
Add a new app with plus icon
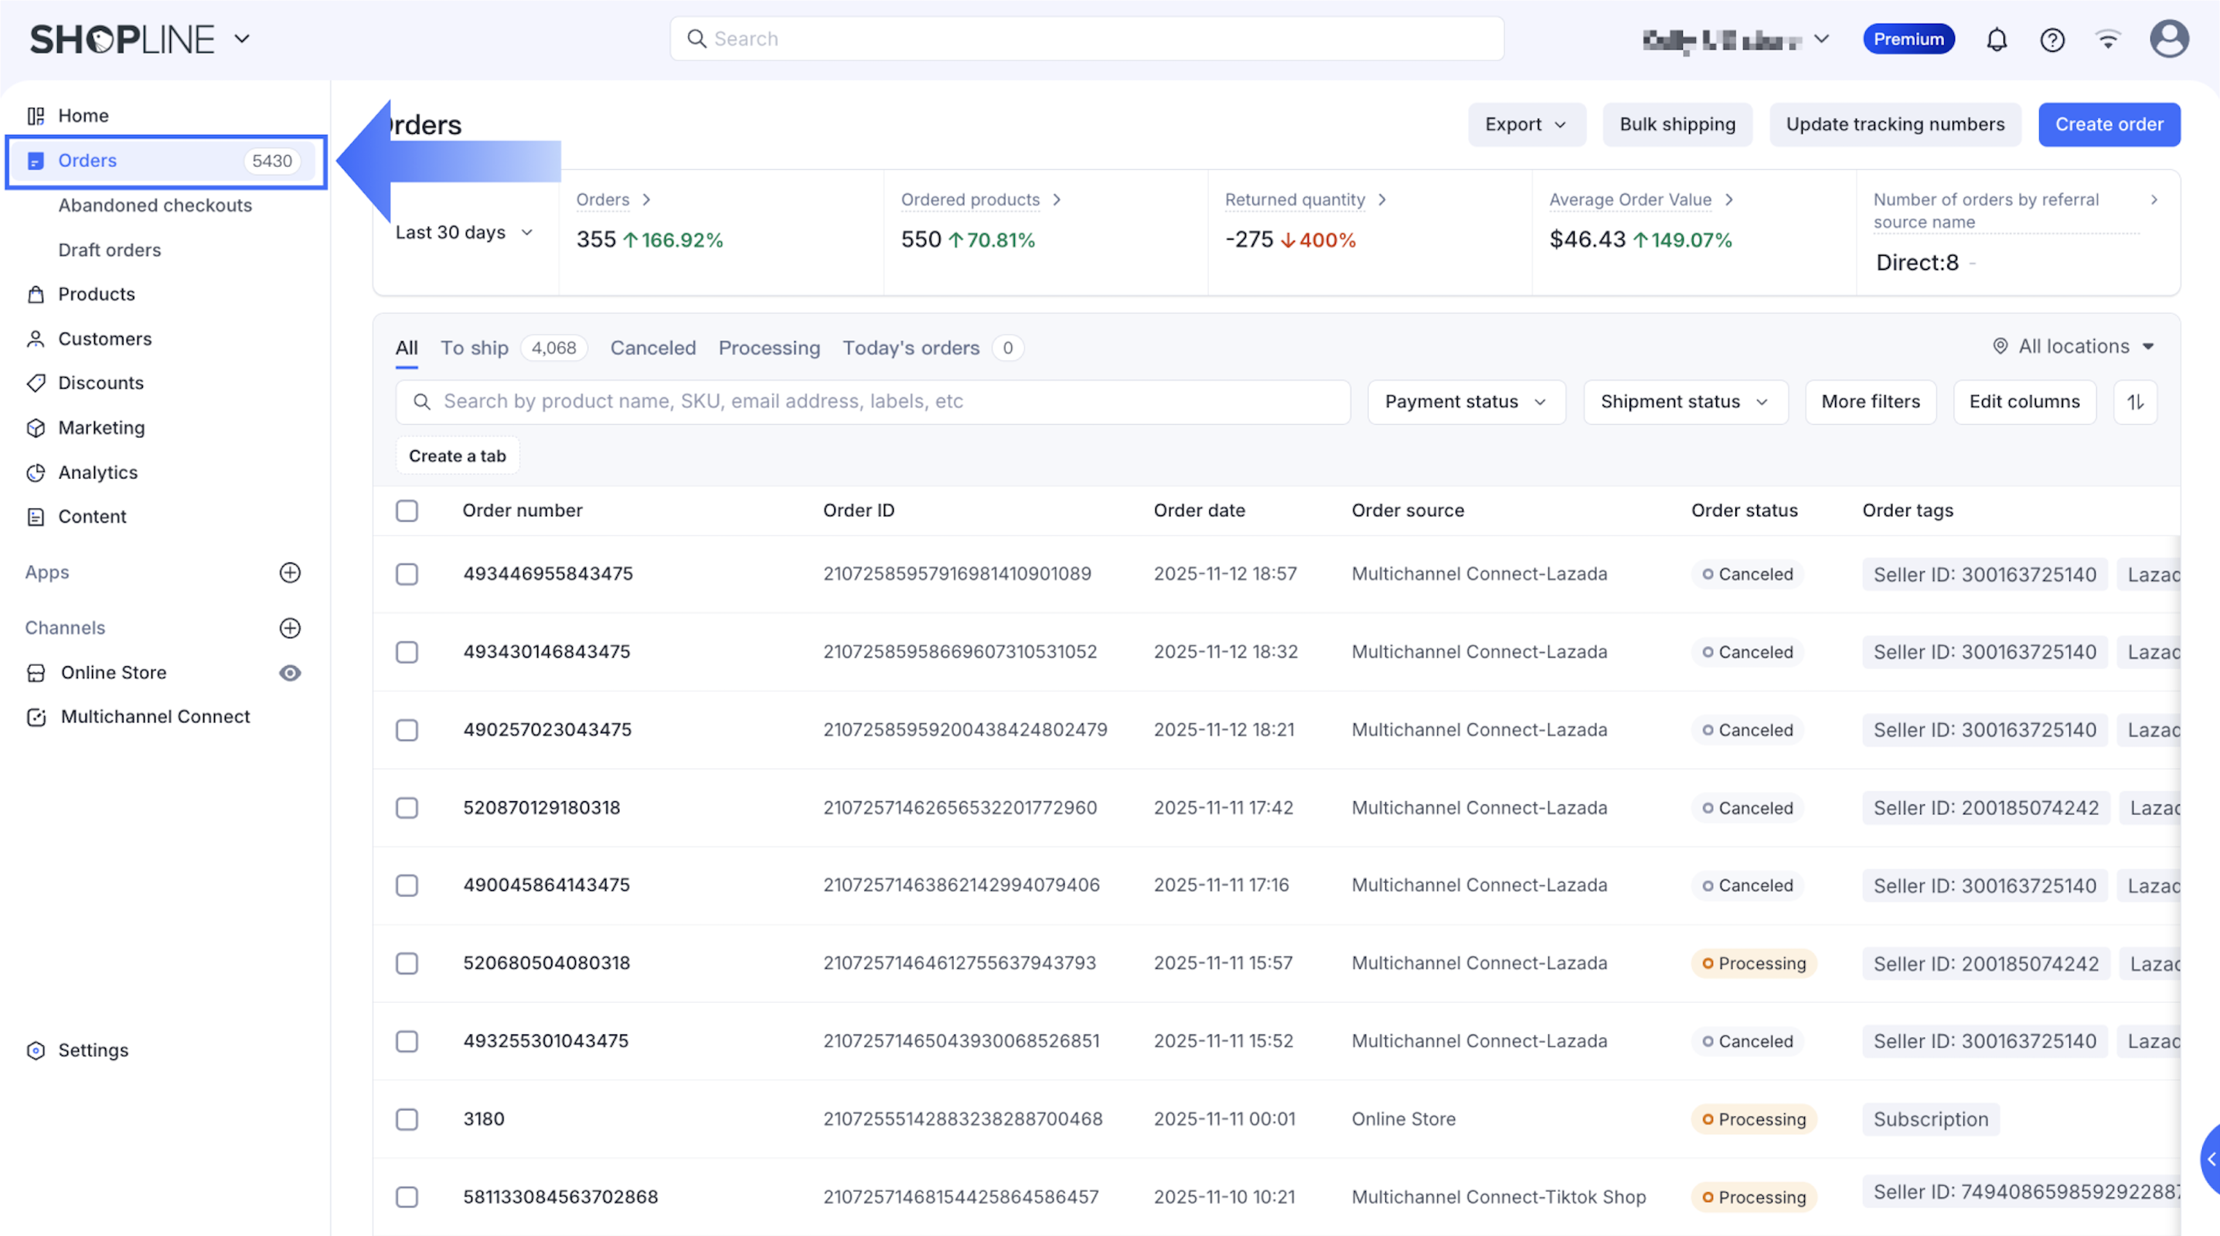291,572
